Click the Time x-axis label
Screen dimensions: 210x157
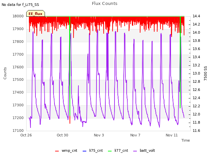[186, 140]
